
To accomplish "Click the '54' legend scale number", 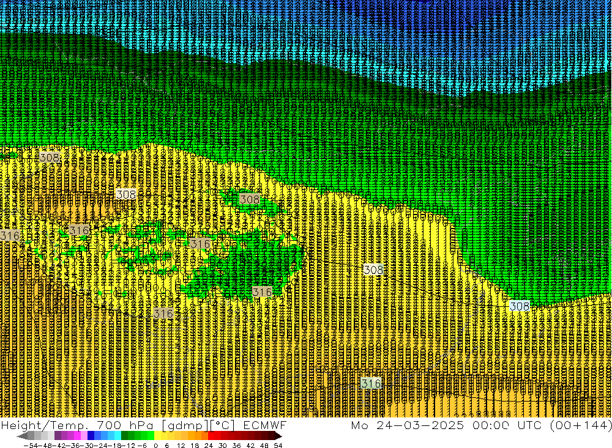I will pyautogui.click(x=278, y=446).
